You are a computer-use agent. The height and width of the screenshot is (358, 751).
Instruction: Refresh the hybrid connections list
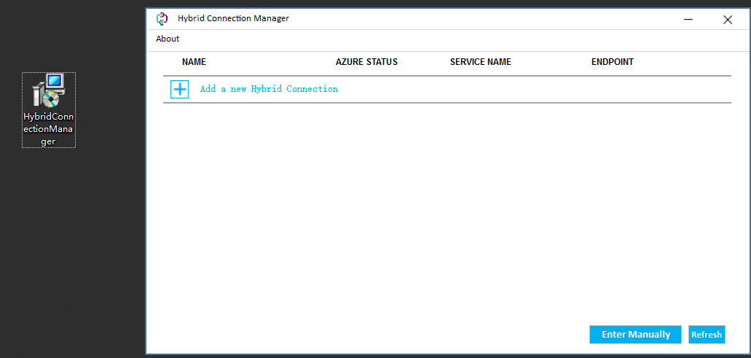click(x=706, y=335)
